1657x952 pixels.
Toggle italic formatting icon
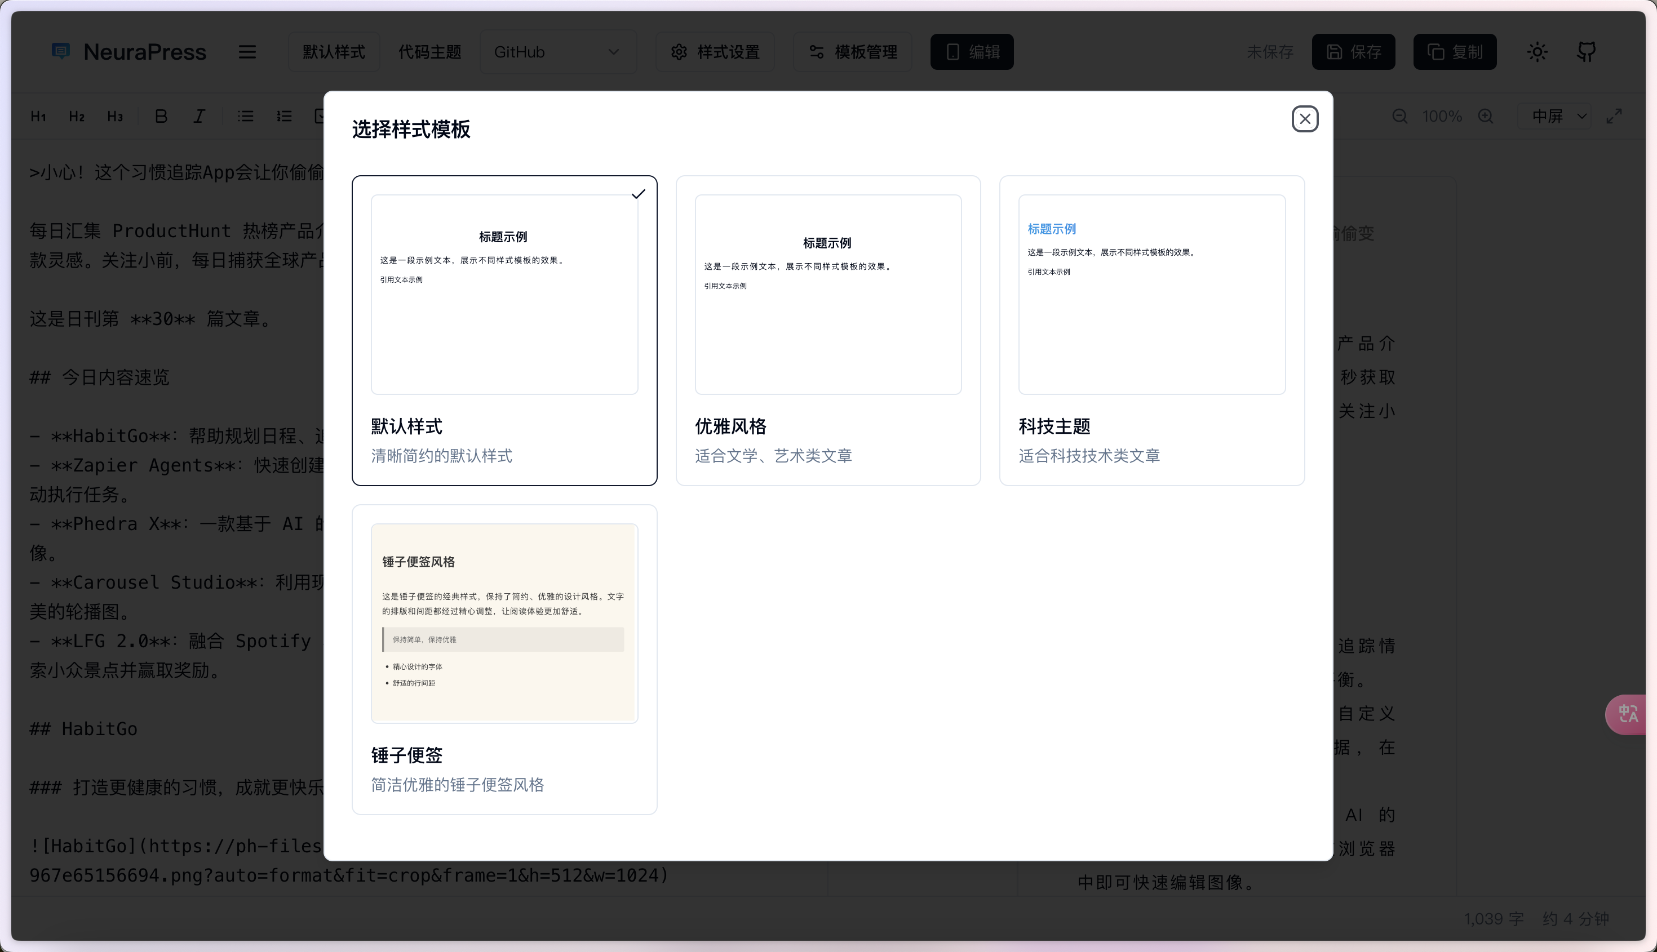199,117
